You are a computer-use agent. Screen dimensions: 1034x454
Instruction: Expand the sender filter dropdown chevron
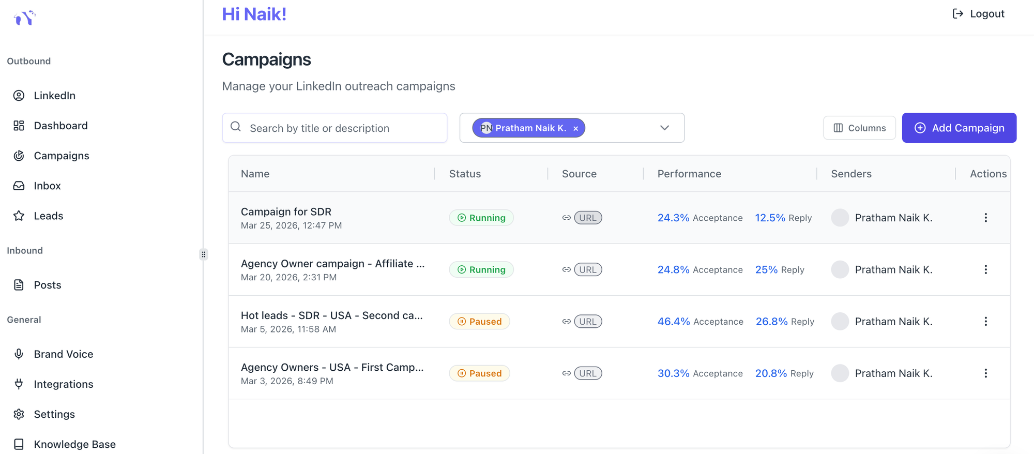click(x=664, y=128)
